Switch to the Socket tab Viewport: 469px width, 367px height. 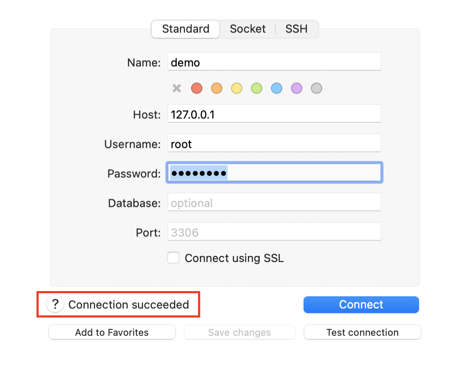(248, 29)
